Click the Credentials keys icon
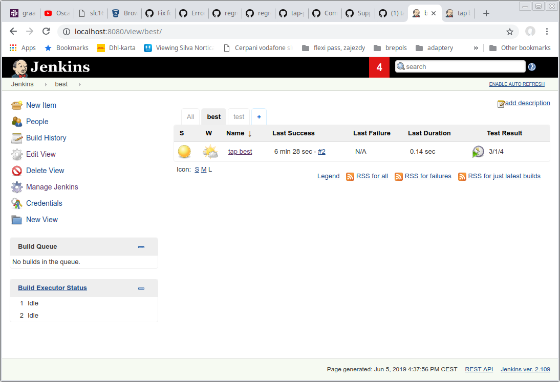The height and width of the screenshot is (382, 560). click(17, 203)
